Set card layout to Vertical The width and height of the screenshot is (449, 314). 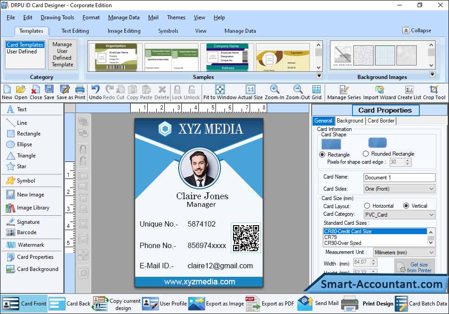[406, 206]
